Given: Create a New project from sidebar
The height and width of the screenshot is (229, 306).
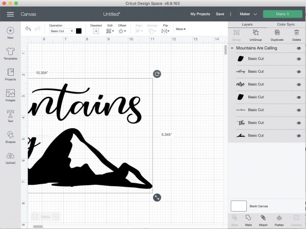Looking at the screenshot, I should coord(10,33).
